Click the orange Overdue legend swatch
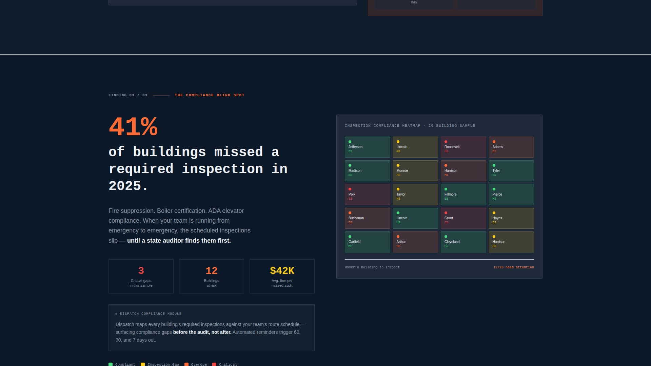651x366 pixels. click(186, 364)
